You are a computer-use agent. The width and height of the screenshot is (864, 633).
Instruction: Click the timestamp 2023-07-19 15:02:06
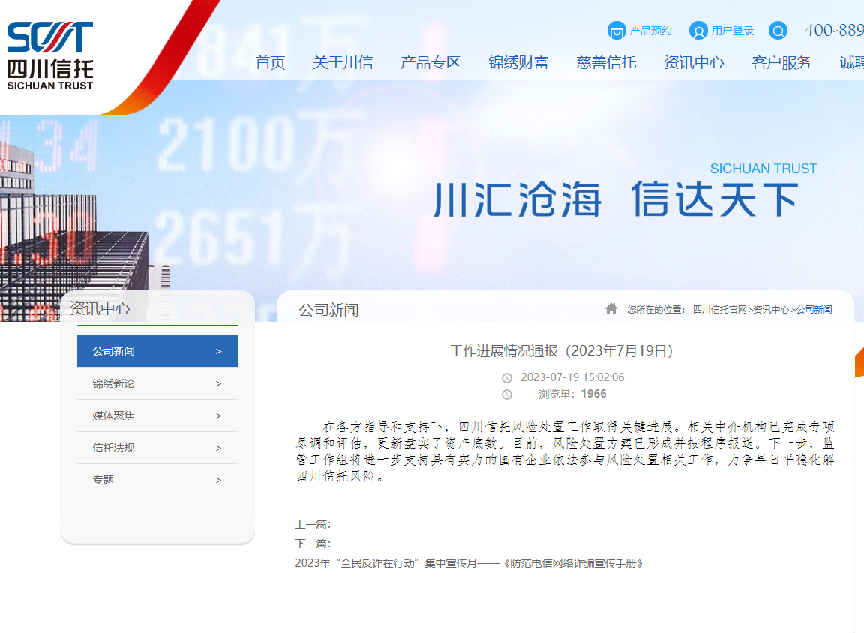[x=572, y=377]
